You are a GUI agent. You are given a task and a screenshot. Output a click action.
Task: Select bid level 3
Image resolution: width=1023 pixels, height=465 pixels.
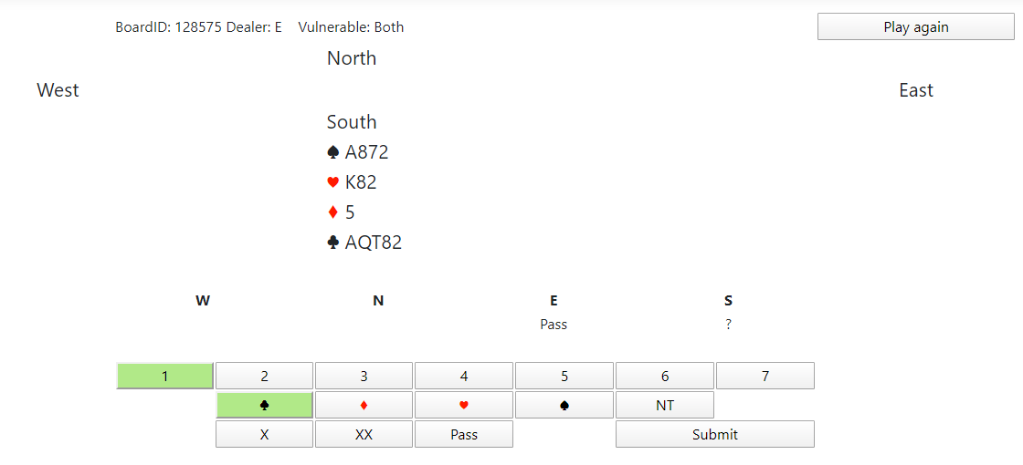(x=364, y=376)
